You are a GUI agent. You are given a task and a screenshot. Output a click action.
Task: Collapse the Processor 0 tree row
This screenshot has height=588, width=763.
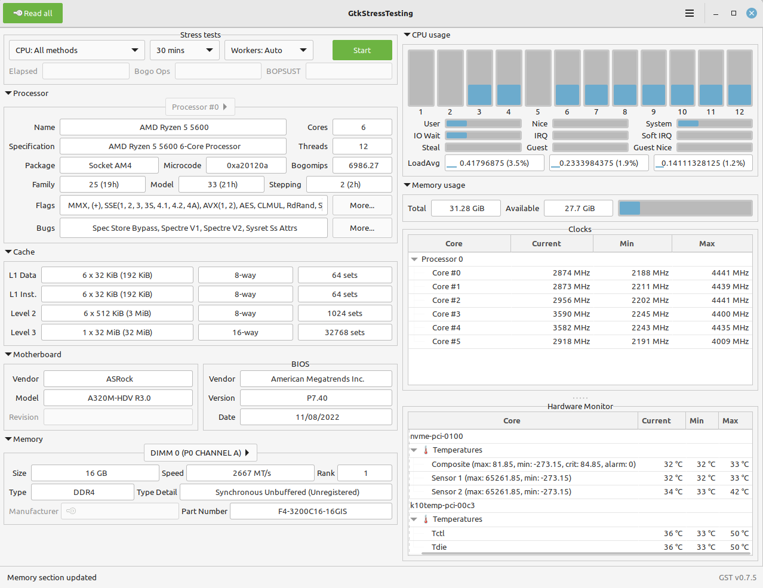[414, 259]
